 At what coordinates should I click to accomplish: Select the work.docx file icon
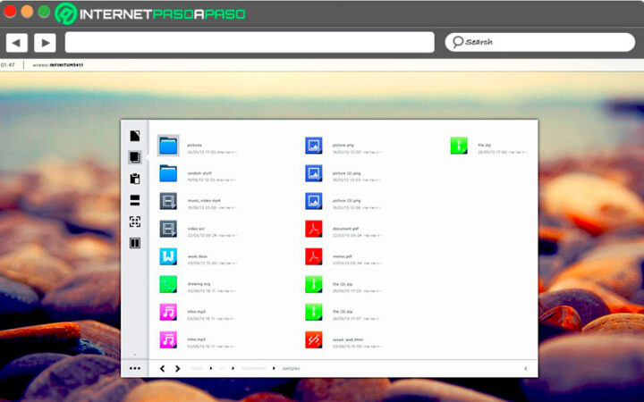click(168, 257)
